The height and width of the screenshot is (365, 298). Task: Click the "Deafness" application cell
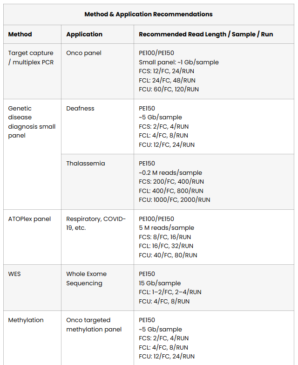[80, 108]
